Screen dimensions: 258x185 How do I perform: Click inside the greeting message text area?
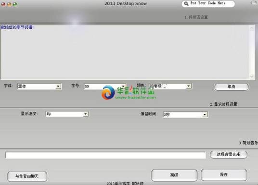125,52
